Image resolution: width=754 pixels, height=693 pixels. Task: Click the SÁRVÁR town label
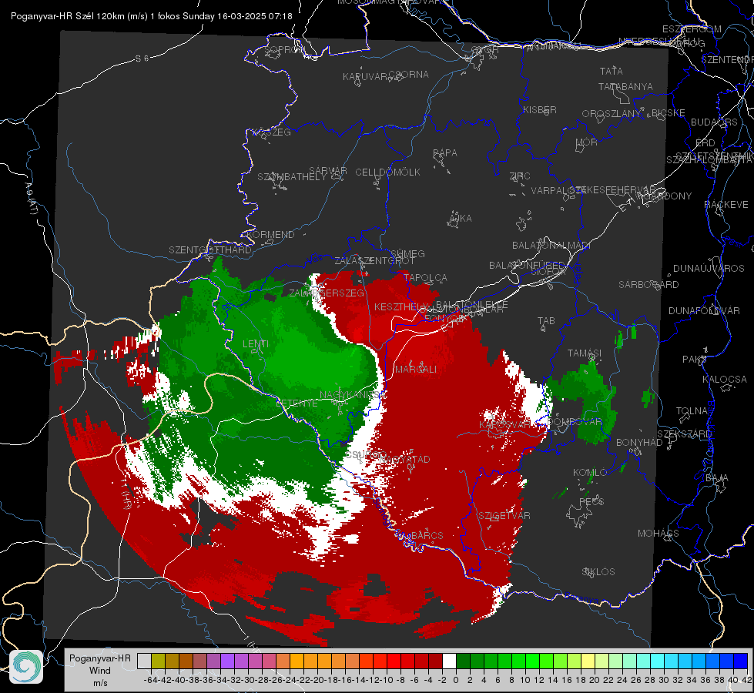point(328,171)
